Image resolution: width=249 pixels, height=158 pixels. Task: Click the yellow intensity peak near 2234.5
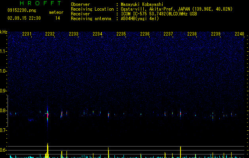(108, 152)
